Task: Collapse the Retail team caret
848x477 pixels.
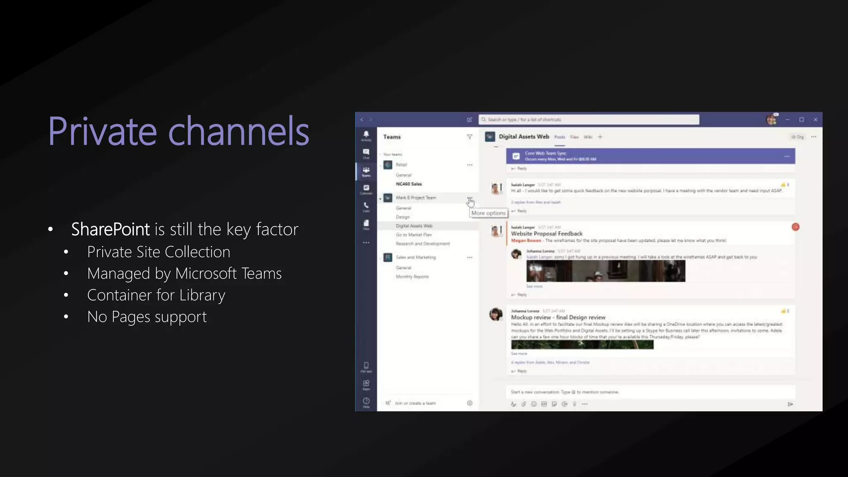Action: coord(380,165)
